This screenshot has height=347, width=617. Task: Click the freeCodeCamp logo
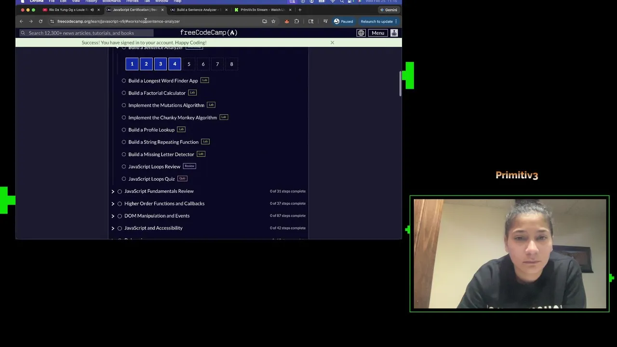[209, 33]
